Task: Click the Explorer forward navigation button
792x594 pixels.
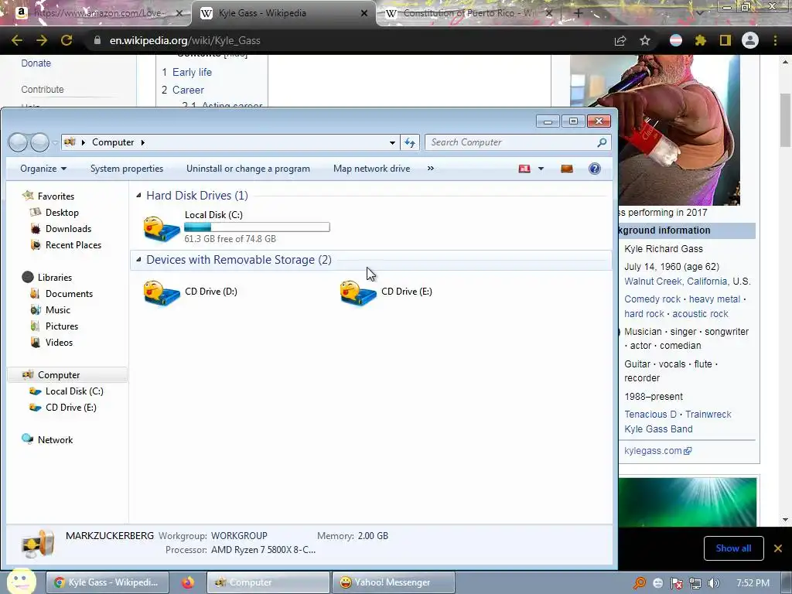Action: point(40,142)
